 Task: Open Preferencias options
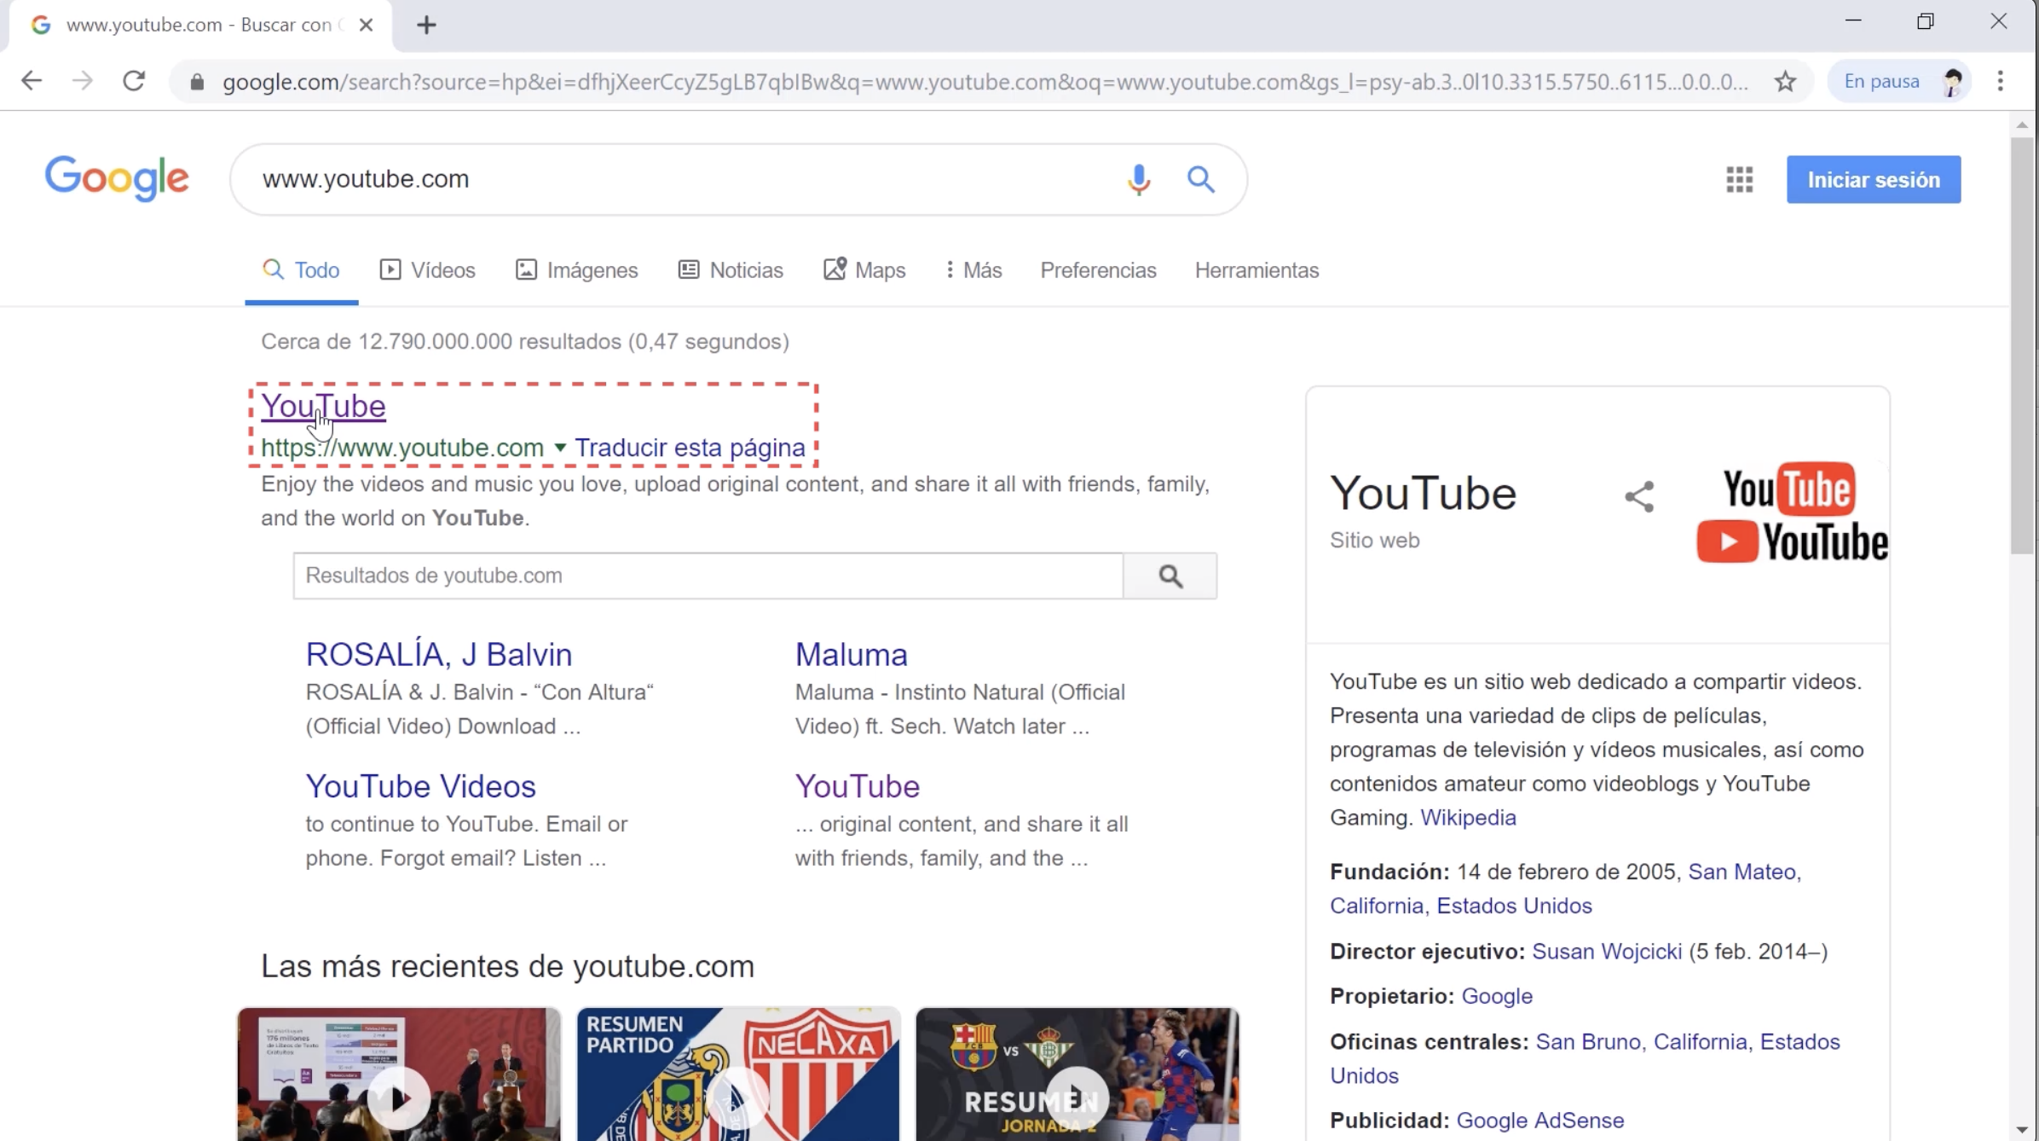pos(1098,269)
